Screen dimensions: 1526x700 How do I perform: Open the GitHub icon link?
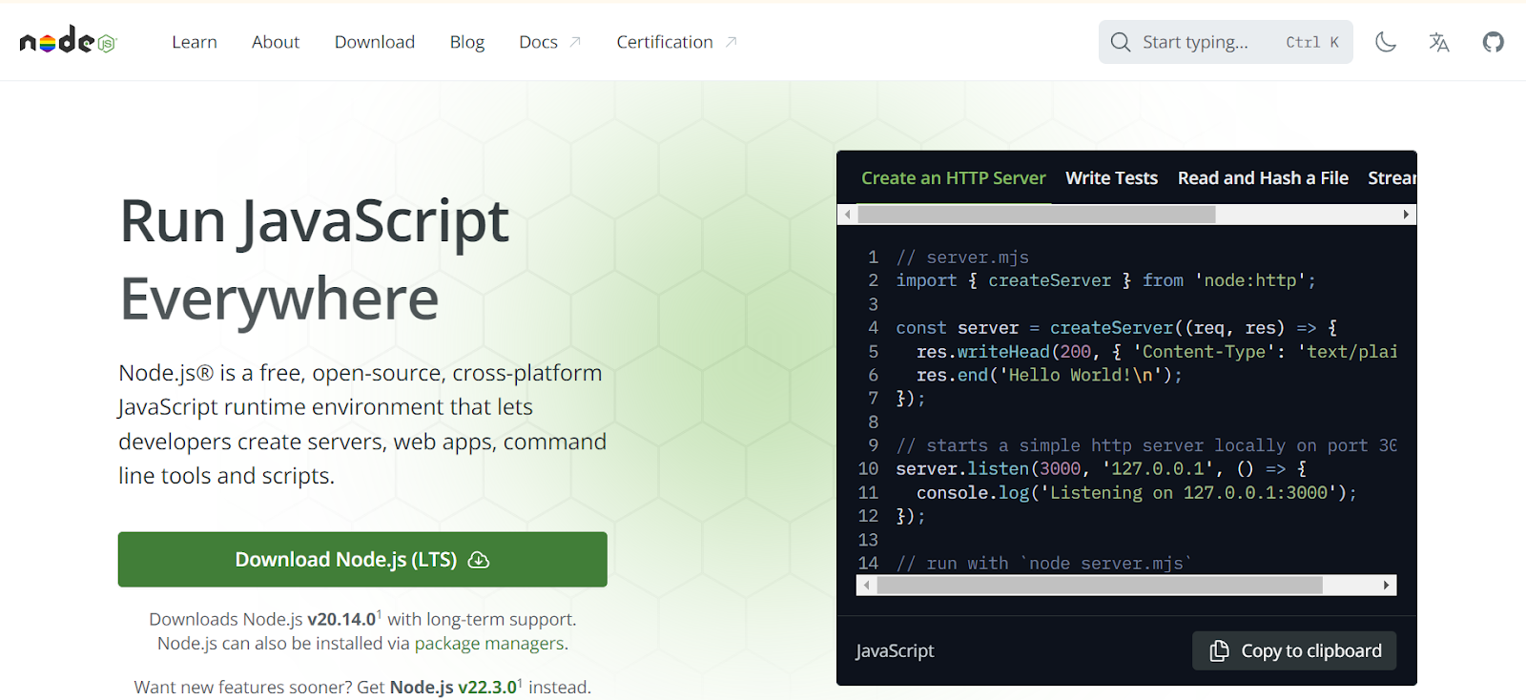(x=1493, y=42)
